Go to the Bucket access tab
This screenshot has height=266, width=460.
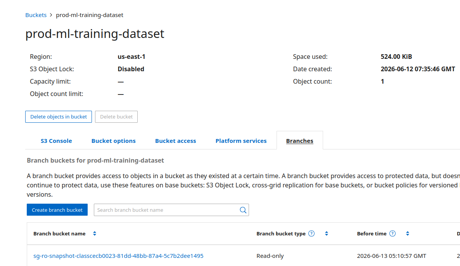click(x=175, y=141)
